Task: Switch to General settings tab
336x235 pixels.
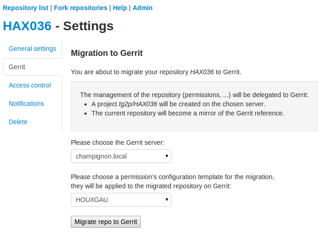Action: point(32,49)
